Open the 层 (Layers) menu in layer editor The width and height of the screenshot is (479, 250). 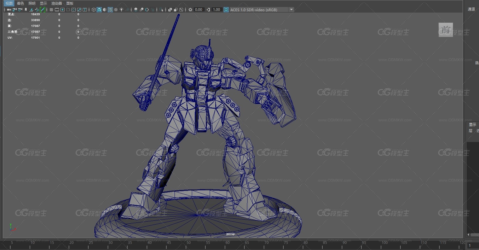click(470, 131)
